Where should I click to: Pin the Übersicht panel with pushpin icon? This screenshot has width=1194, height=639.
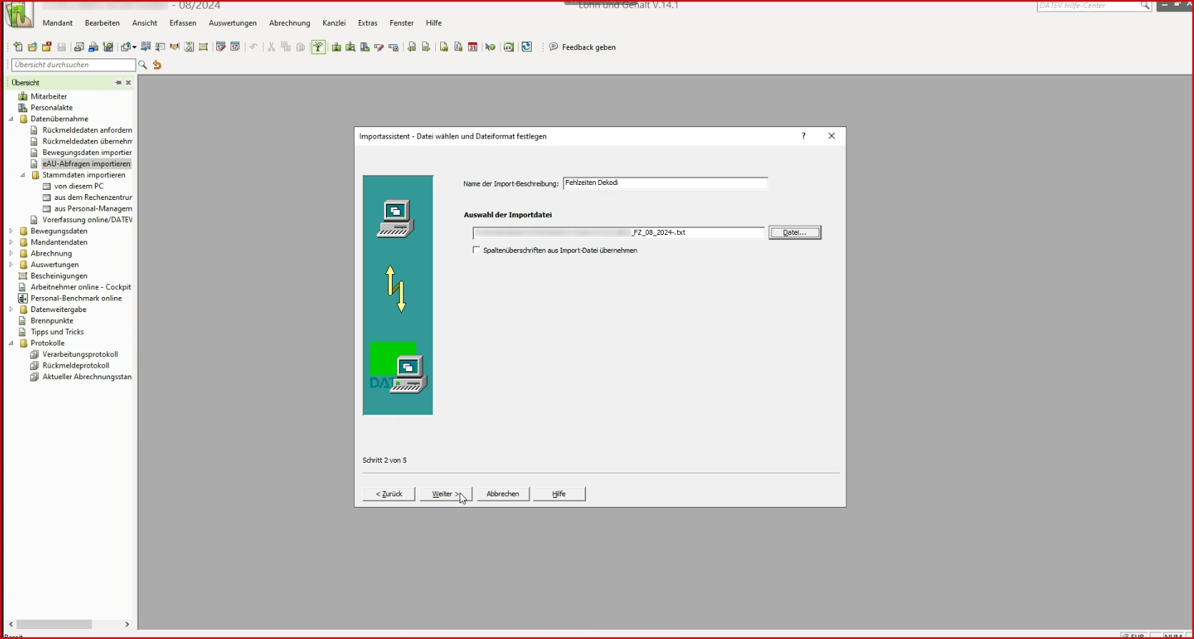click(118, 83)
